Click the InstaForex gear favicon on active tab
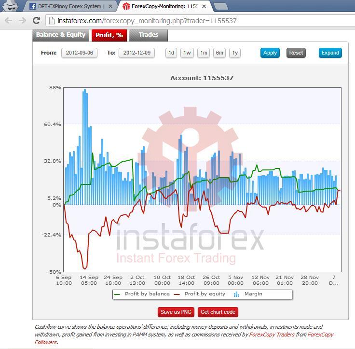This screenshot has width=355, height=349. coord(126,6)
